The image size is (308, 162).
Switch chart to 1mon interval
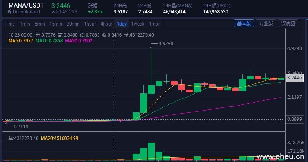(155, 24)
